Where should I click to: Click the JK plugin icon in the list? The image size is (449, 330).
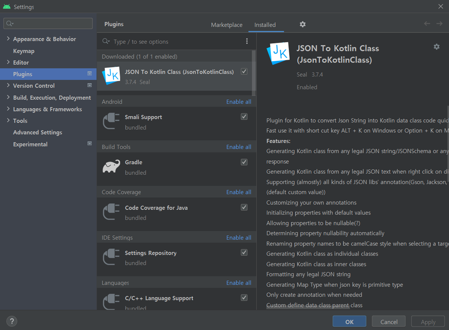point(111,76)
